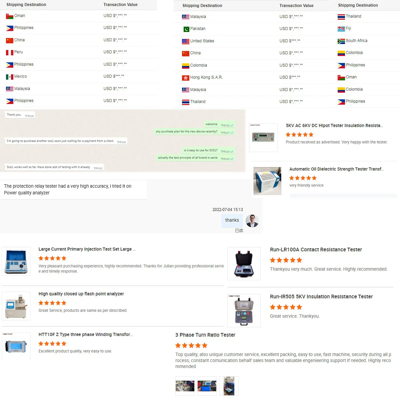Click the Fiji flag icon

click(341, 29)
